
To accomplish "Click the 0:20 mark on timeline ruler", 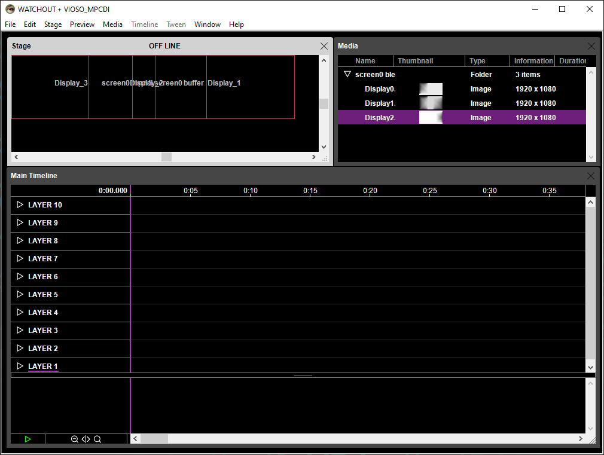I will (x=370, y=191).
